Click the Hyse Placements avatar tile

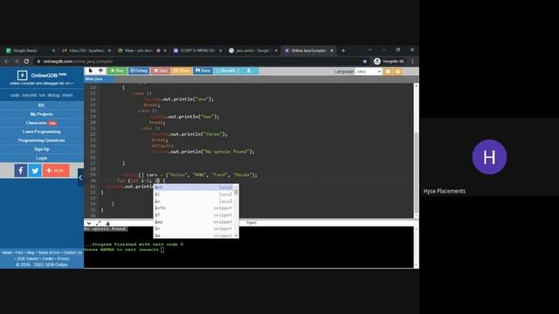point(489,157)
